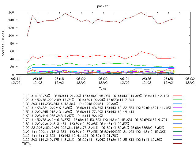Click x-axis time label 06:14
Image resolution: width=196 pixels, height=147 pixels.
pos(16,79)
